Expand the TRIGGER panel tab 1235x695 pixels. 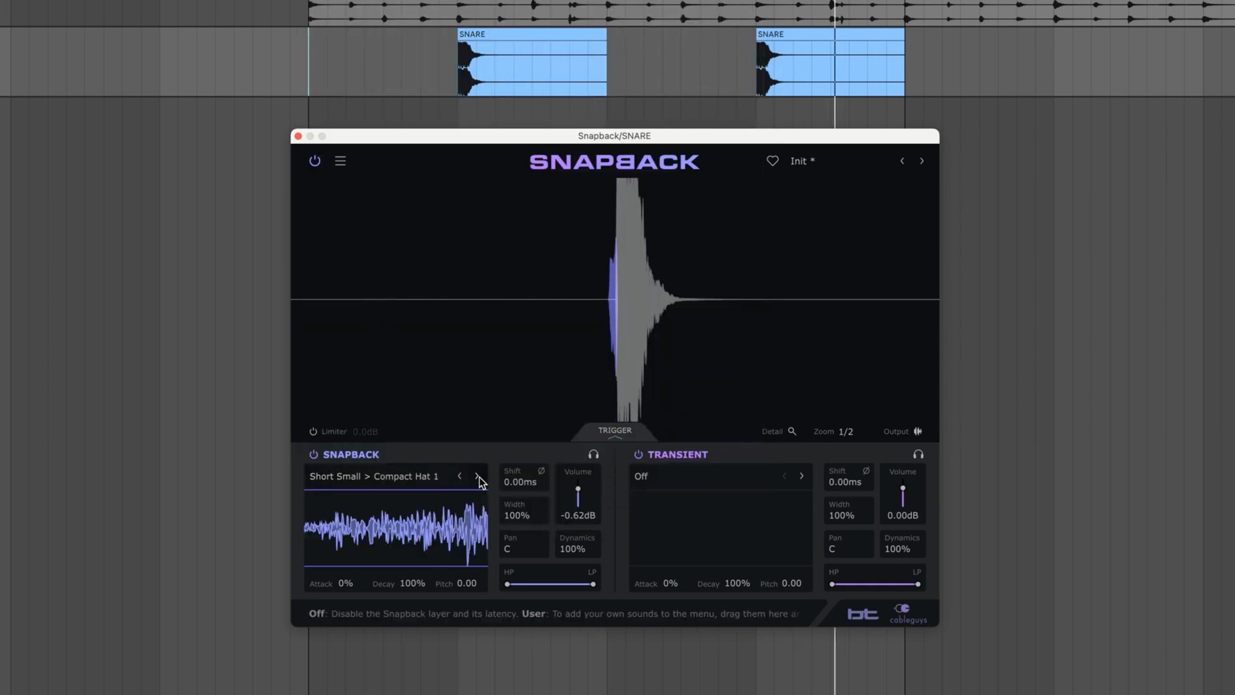click(x=615, y=432)
